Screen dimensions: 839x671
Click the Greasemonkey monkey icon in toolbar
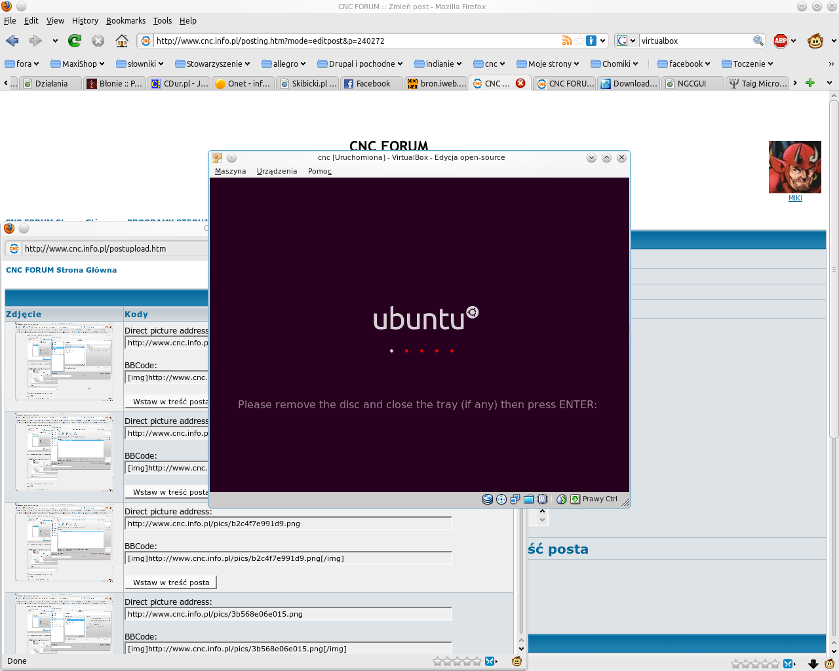click(815, 41)
